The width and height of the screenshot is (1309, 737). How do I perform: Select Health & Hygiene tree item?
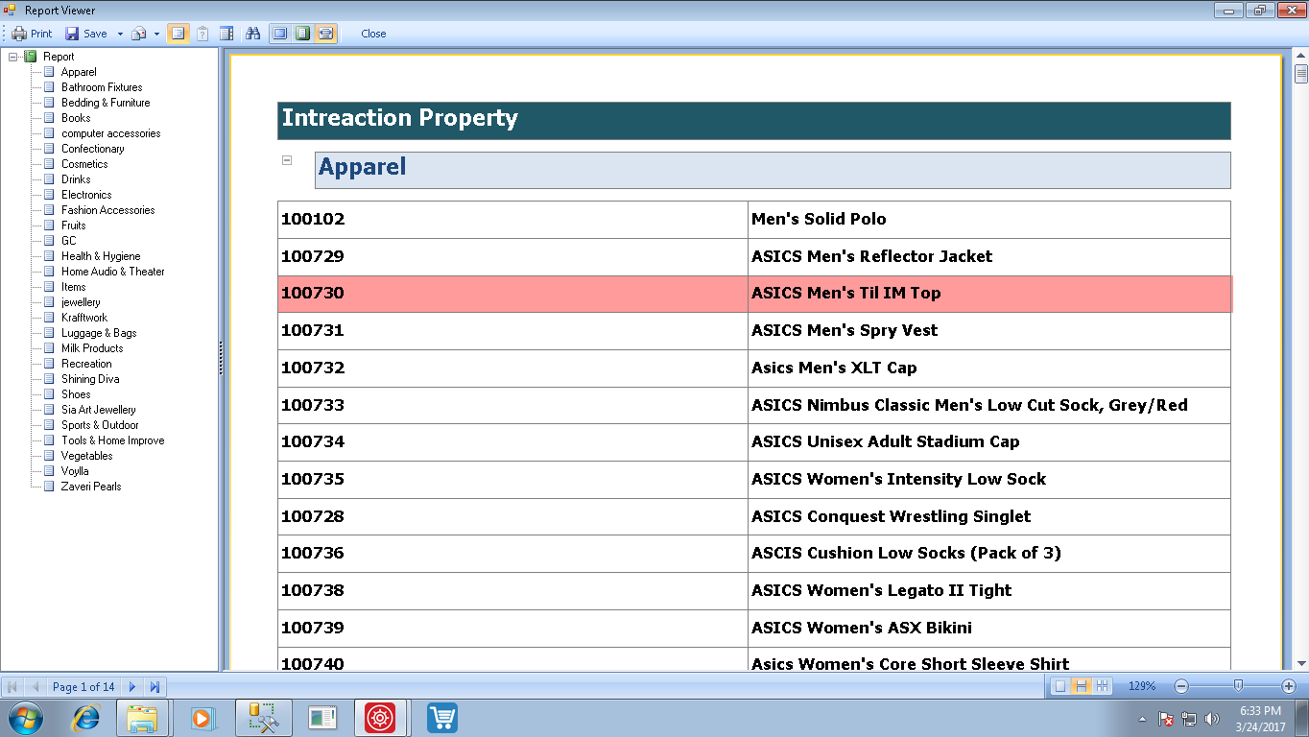(101, 256)
